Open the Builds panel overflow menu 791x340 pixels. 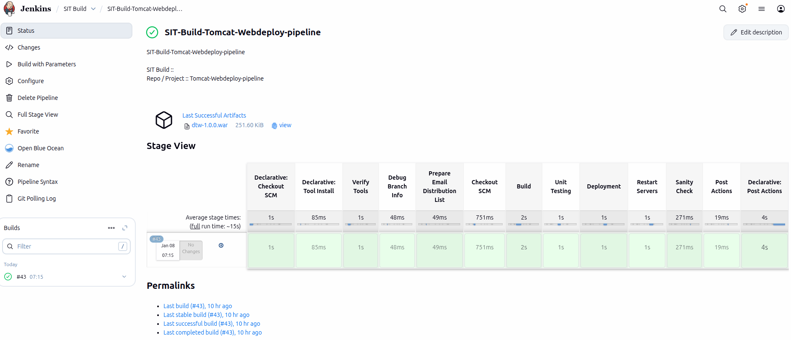tap(111, 228)
